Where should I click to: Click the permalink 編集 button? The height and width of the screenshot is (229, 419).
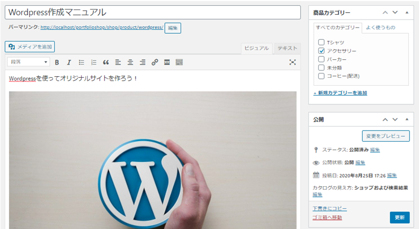[173, 28]
